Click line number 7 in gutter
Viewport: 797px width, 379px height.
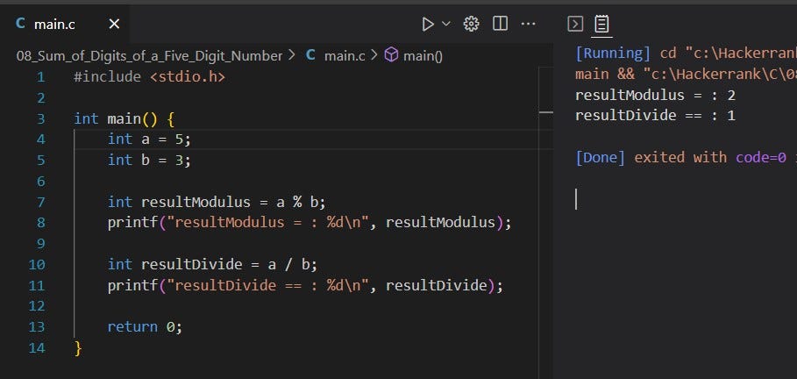pos(40,202)
